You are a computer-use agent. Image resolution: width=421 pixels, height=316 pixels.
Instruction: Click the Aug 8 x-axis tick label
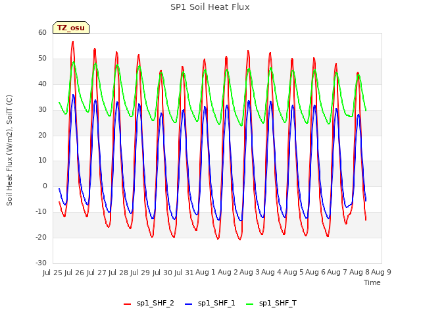(359, 273)
